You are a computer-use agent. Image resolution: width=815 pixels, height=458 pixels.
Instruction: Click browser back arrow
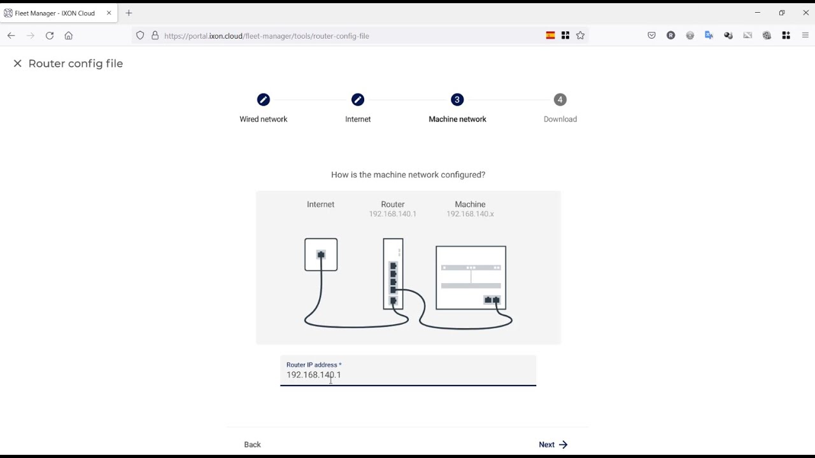11,36
